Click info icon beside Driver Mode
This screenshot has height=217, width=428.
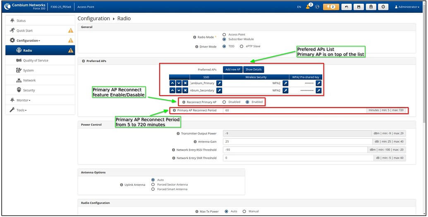pos(197,47)
